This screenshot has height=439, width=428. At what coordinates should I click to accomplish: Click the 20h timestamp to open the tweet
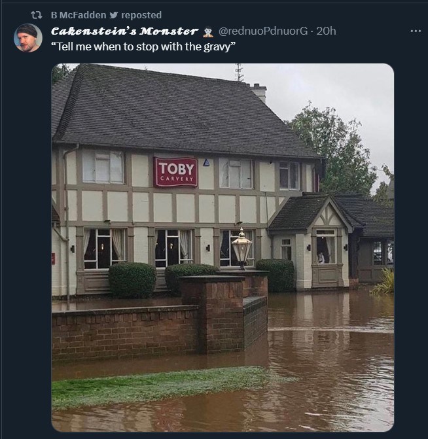(326, 31)
